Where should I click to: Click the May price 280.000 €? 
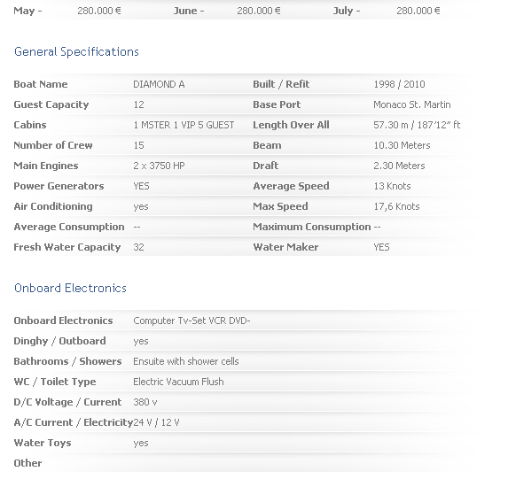click(x=99, y=11)
